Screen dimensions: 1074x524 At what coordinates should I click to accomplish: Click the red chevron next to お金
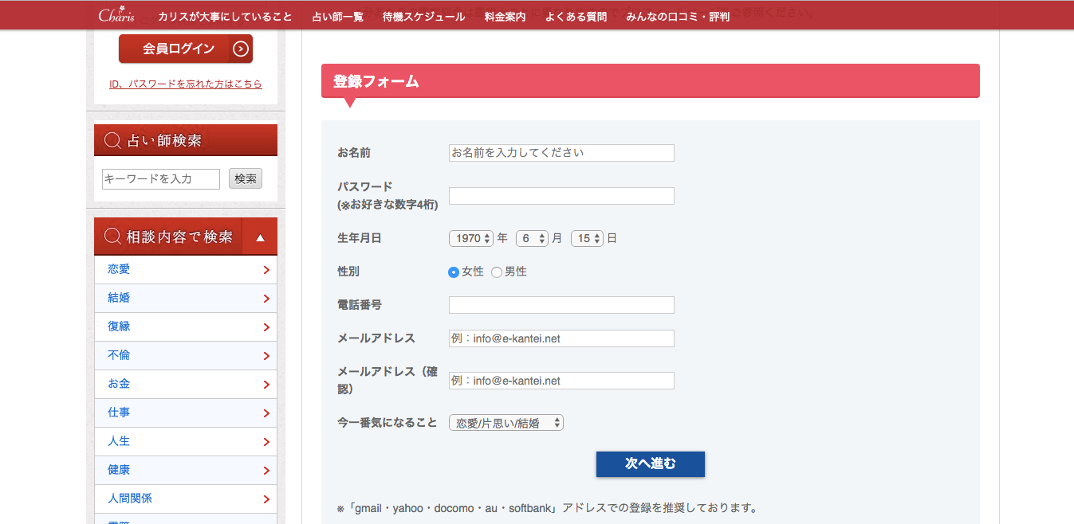coord(266,385)
